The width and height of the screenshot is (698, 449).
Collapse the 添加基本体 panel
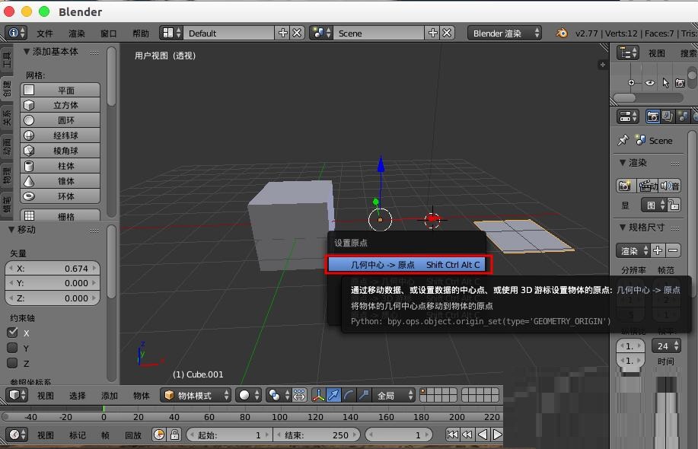[27, 52]
